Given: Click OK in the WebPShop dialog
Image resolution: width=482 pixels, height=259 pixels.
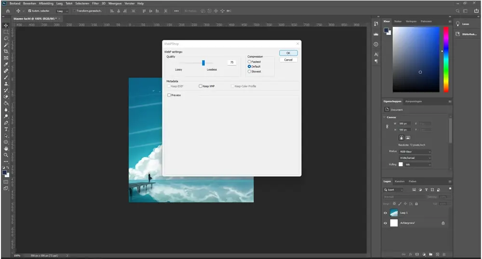Looking at the screenshot, I should pos(288,53).
